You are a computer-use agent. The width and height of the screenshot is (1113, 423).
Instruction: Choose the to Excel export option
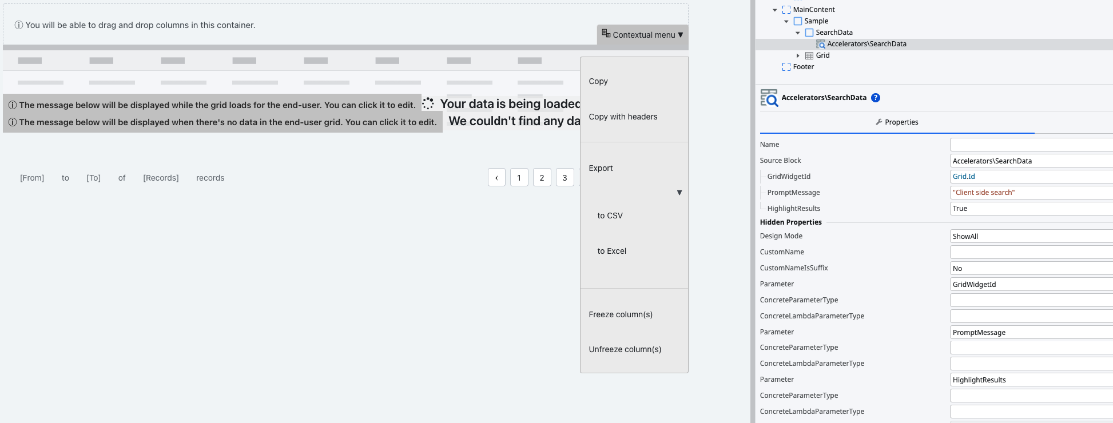click(x=611, y=251)
